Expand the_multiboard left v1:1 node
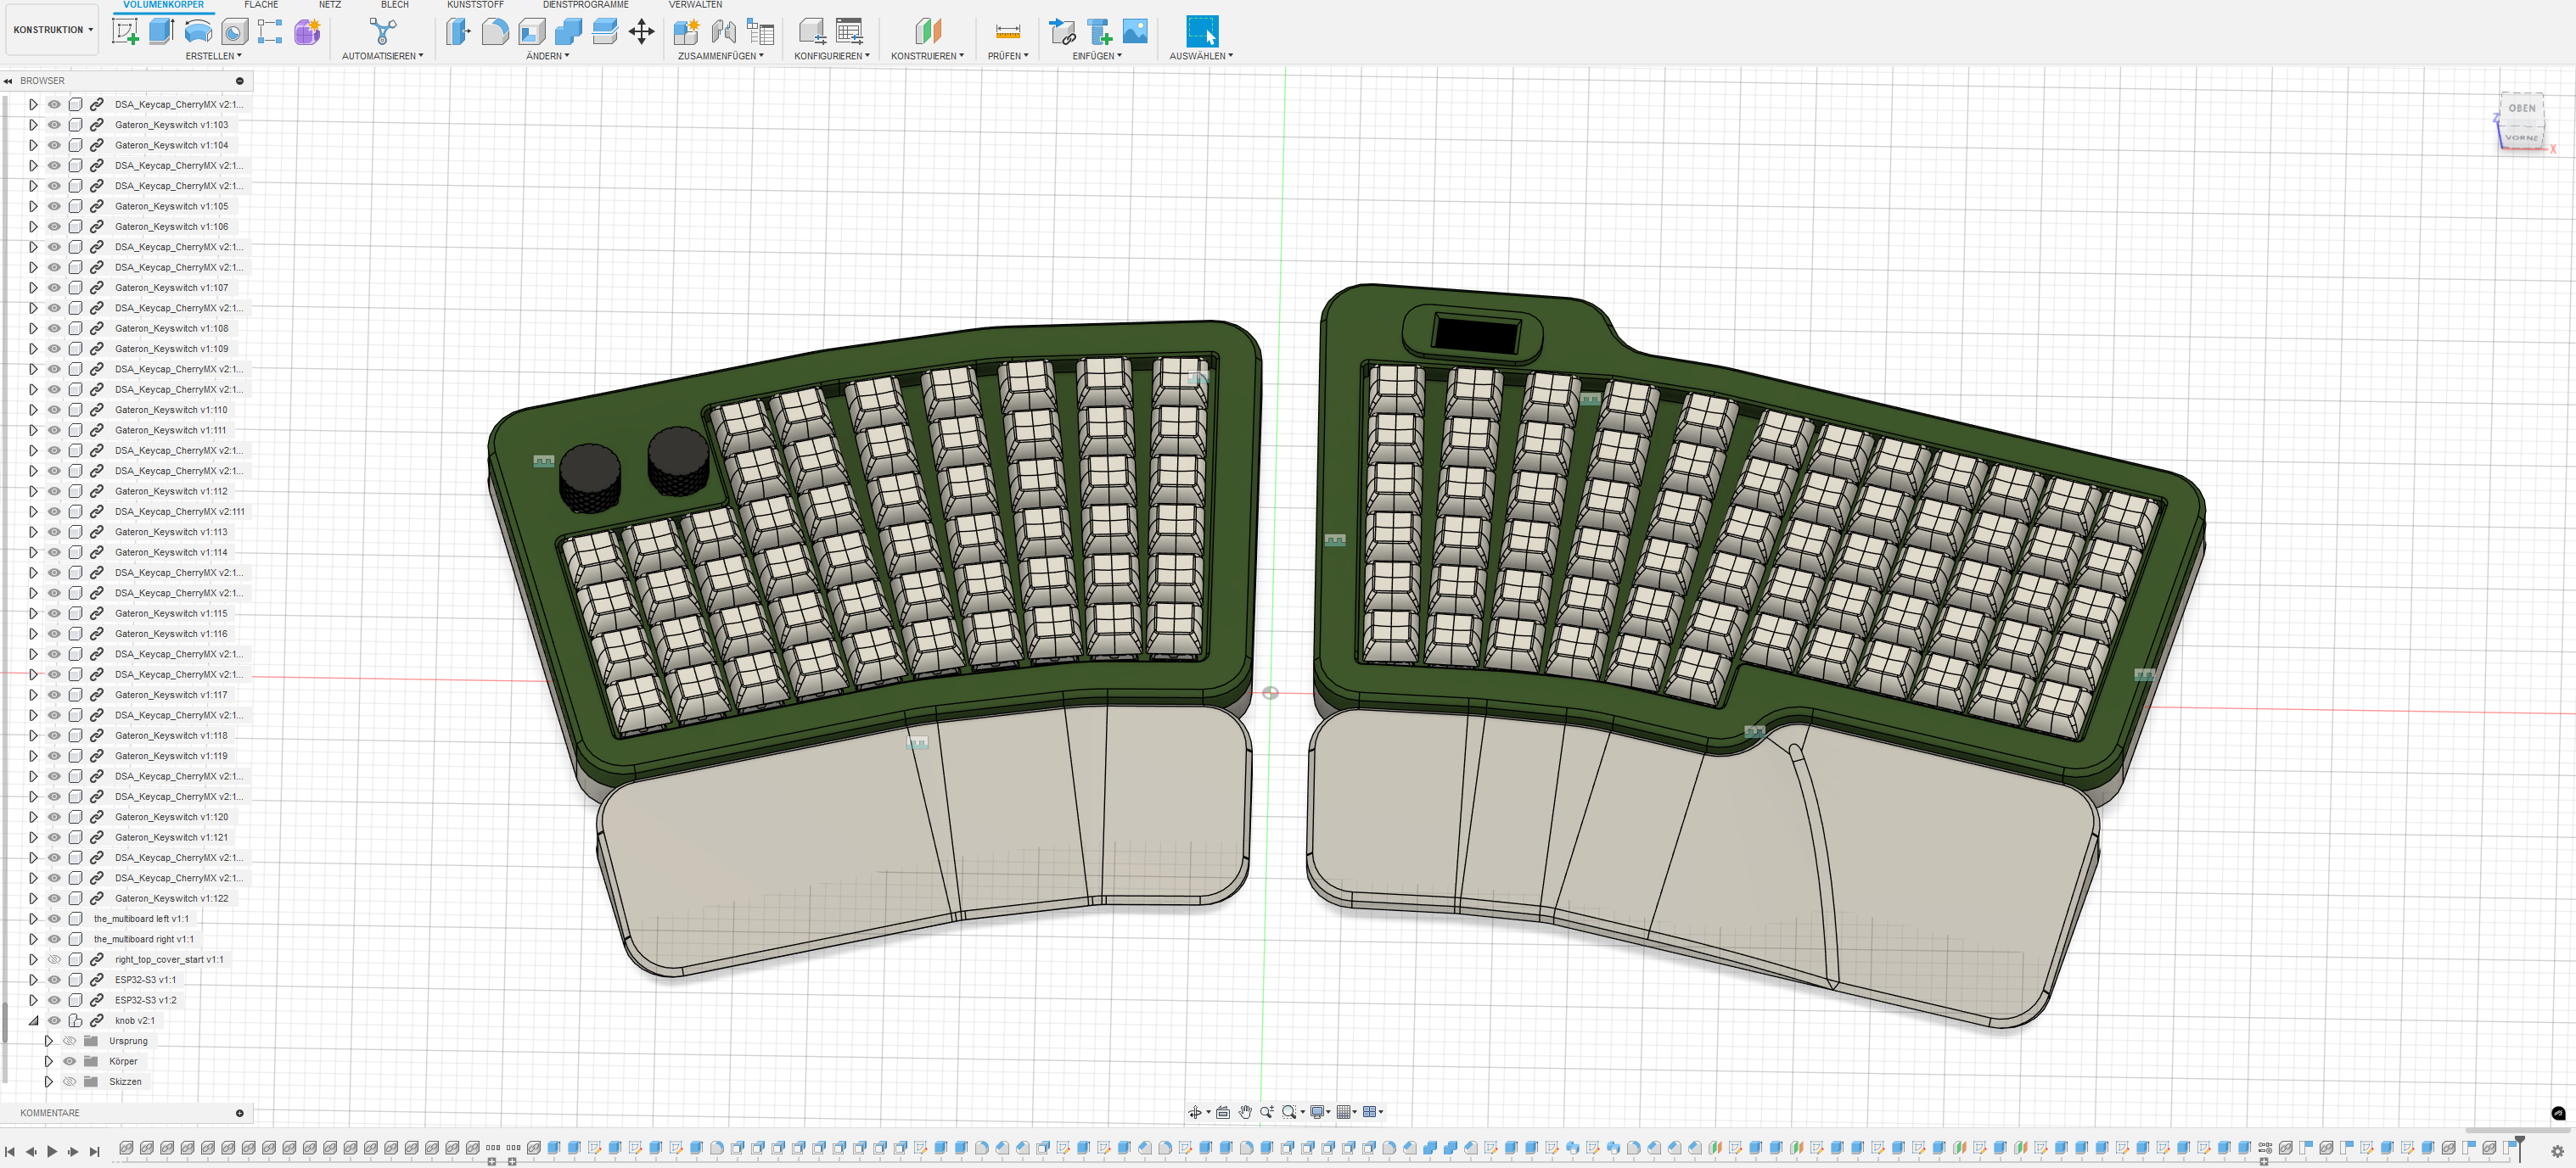The width and height of the screenshot is (2576, 1168). pos(33,919)
